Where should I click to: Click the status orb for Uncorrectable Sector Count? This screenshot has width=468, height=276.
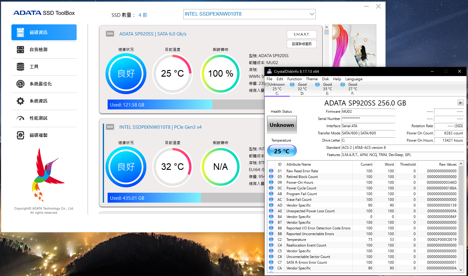coord(271,256)
